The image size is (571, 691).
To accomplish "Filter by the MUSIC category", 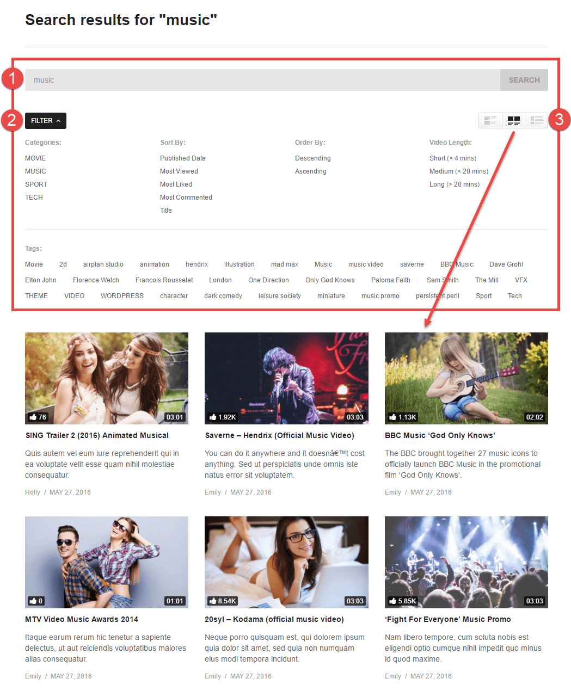I will (x=35, y=171).
